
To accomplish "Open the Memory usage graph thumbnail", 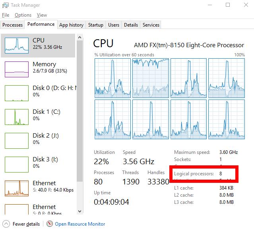I will (17, 69).
